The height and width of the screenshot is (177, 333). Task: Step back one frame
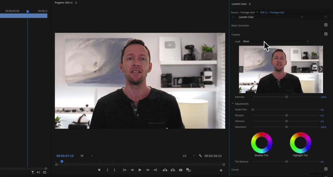coord(132,170)
